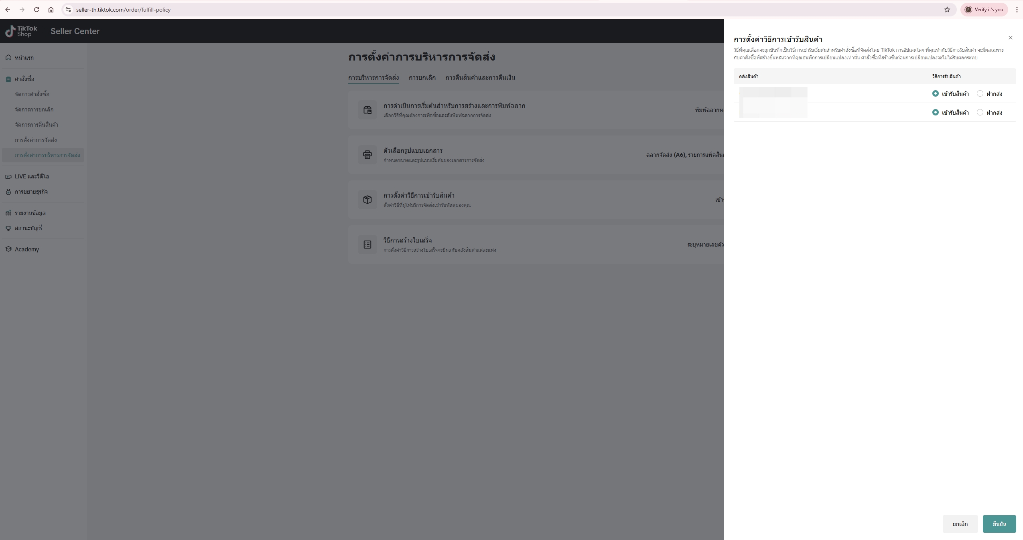The image size is (1023, 540).
Task: Click the รายงานข้อมูล chart icon in sidebar
Action: click(x=8, y=213)
